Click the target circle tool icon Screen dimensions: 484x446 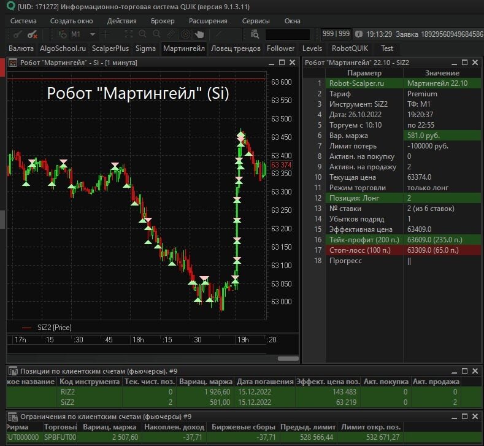click(x=185, y=34)
